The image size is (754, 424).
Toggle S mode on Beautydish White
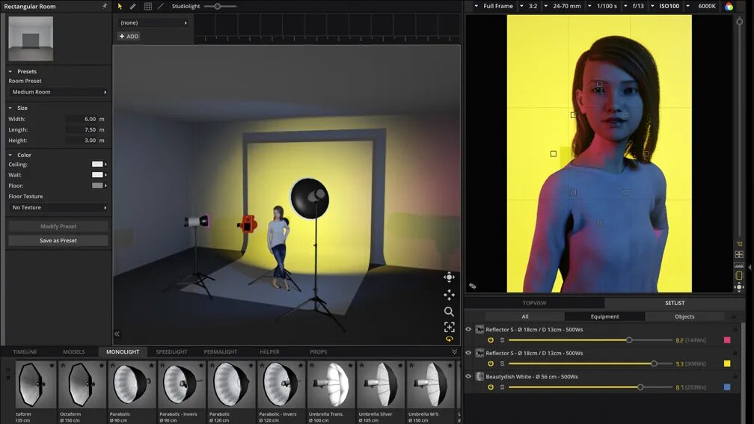(502, 387)
